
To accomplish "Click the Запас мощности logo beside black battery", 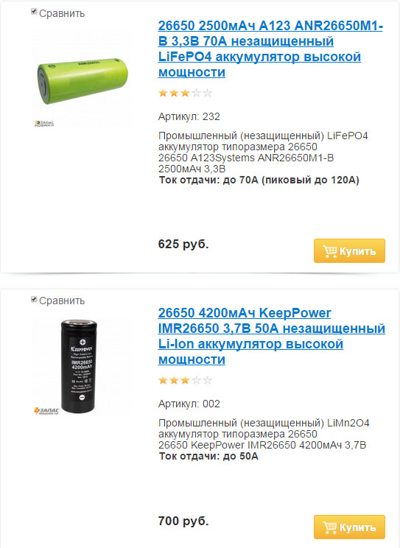I will click(x=46, y=411).
